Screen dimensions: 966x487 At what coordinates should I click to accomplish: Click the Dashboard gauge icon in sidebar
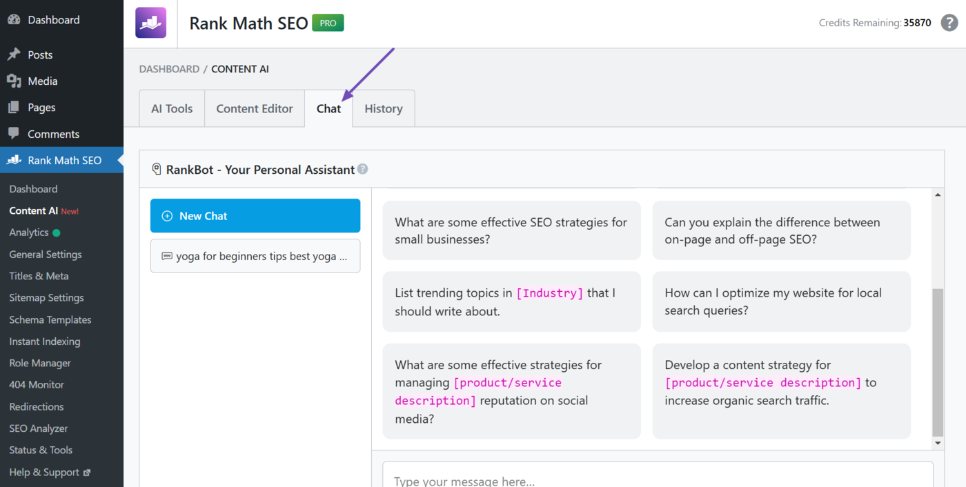14,20
